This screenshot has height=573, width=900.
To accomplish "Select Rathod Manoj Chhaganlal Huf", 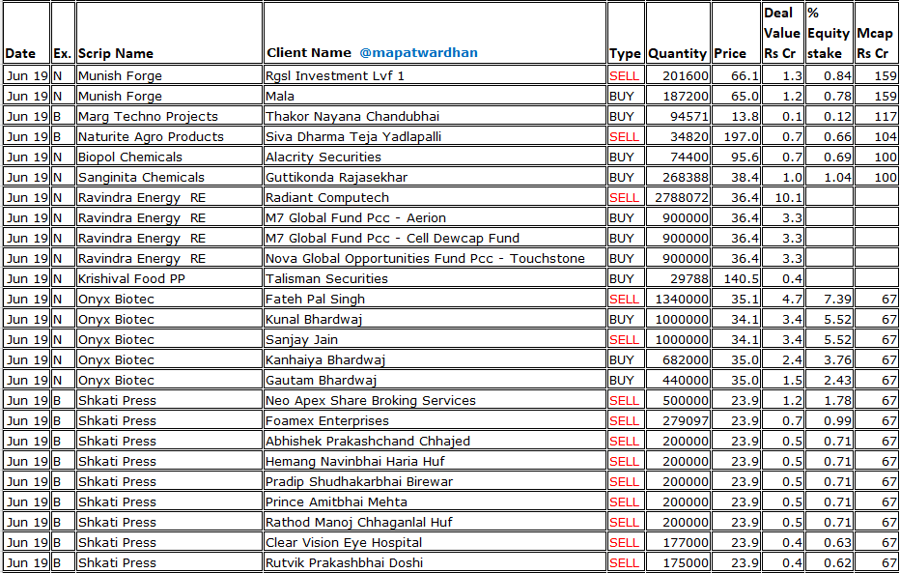I will (358, 522).
